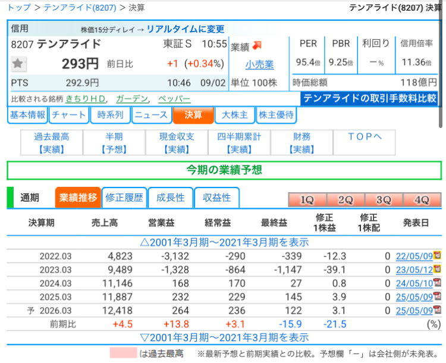Image resolution: width=446 pixels, height=363 pixels.
Task: Open compared stock ガーデン
Action: click(132, 99)
